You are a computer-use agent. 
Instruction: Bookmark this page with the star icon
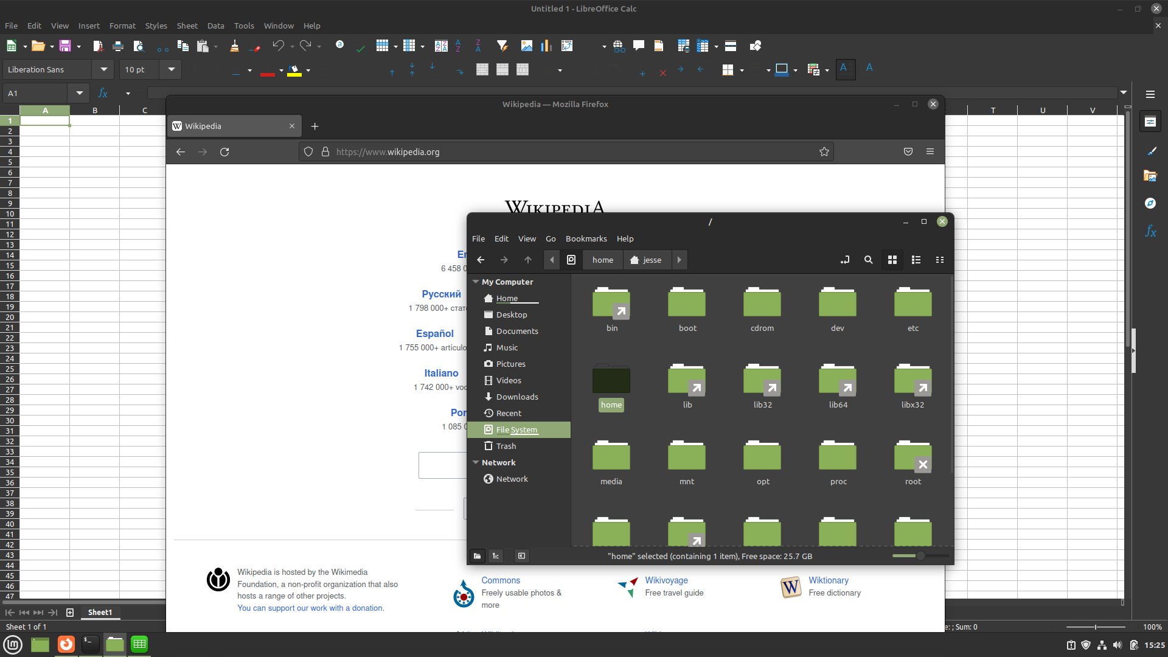[x=824, y=152]
